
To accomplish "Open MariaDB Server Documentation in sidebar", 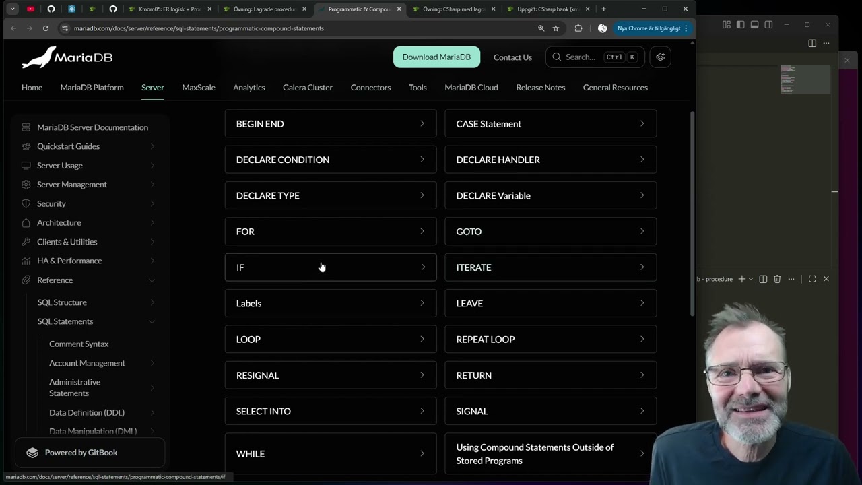I will 92,127.
